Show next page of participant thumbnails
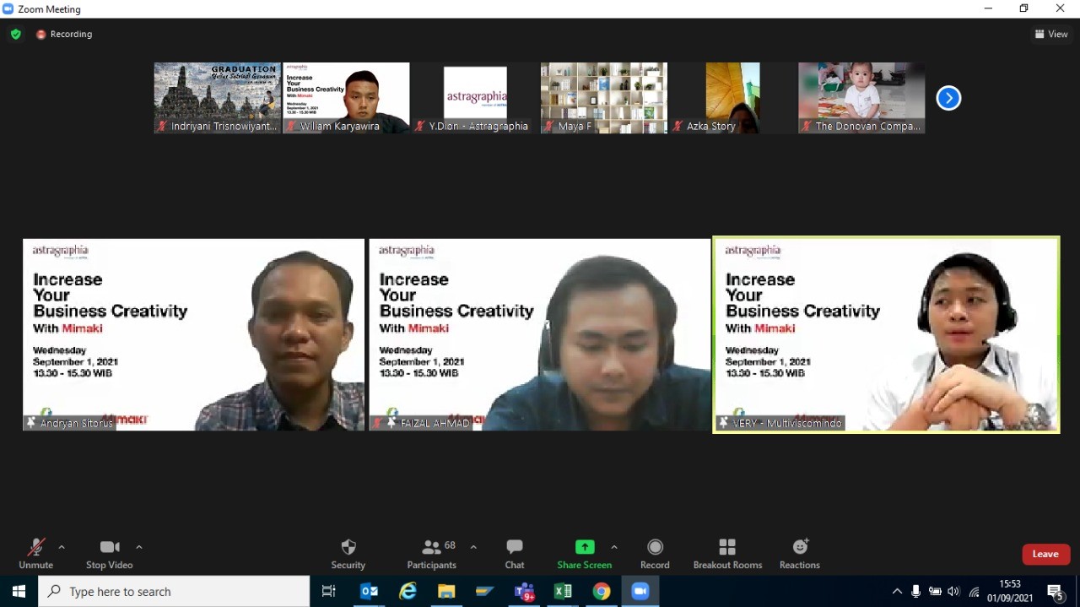This screenshot has height=607, width=1080. (x=948, y=98)
